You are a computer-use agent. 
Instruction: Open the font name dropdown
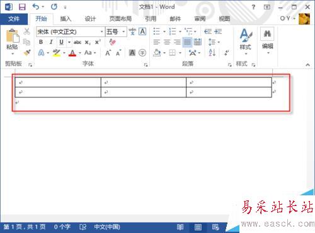(x=102, y=31)
